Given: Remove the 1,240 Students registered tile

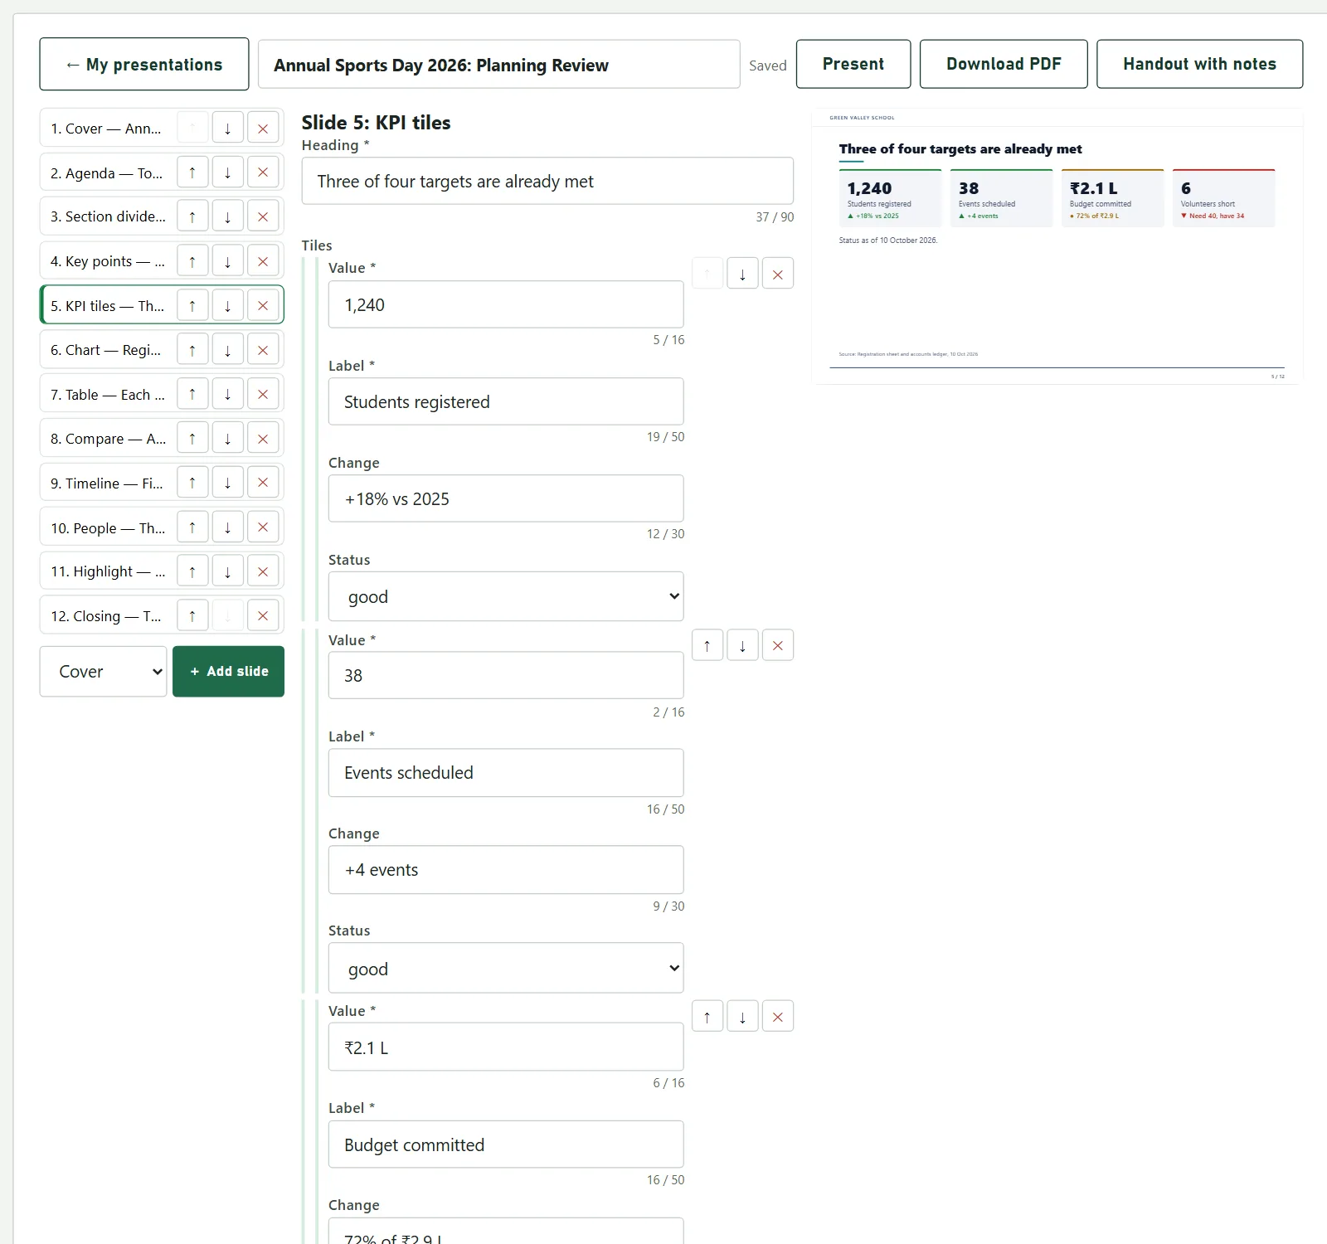Looking at the screenshot, I should (x=778, y=274).
